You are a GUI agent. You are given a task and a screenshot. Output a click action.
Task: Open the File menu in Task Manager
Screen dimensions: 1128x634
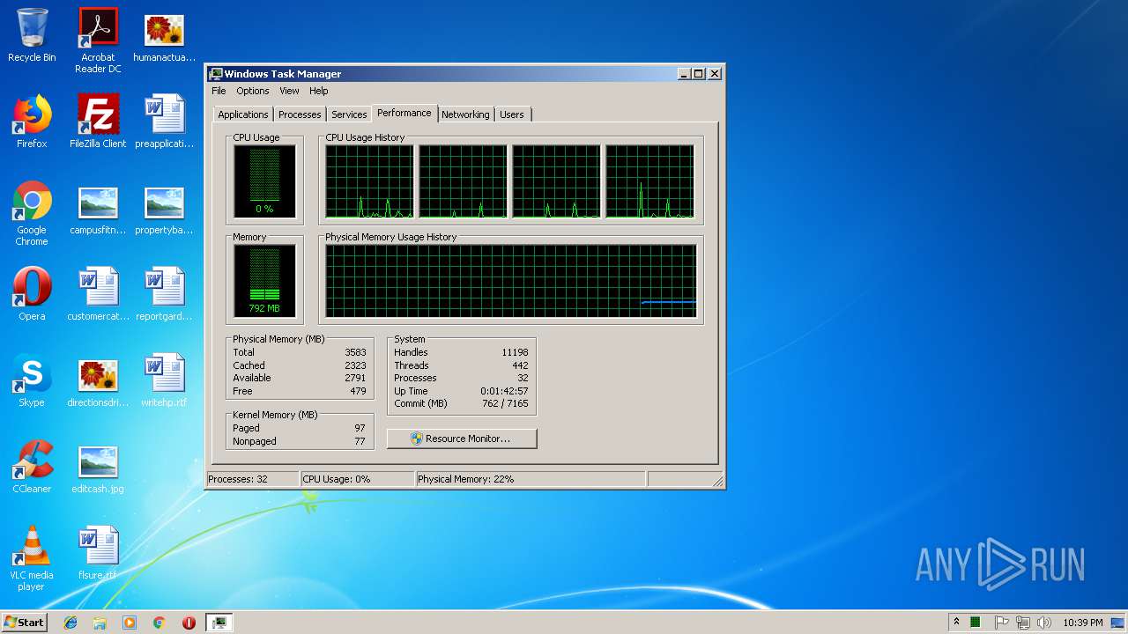tap(219, 91)
